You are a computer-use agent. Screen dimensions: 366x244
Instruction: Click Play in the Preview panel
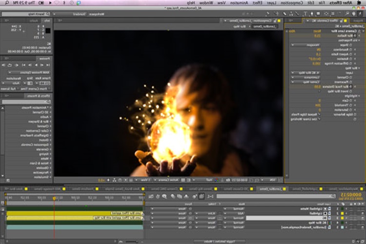(36, 65)
